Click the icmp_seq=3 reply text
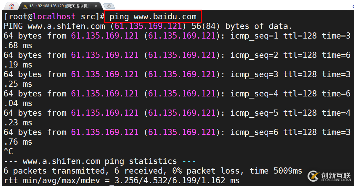This screenshot has height=186, width=354. pos(254,74)
